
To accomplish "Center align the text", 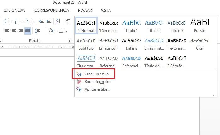I will (x=14, y=31).
